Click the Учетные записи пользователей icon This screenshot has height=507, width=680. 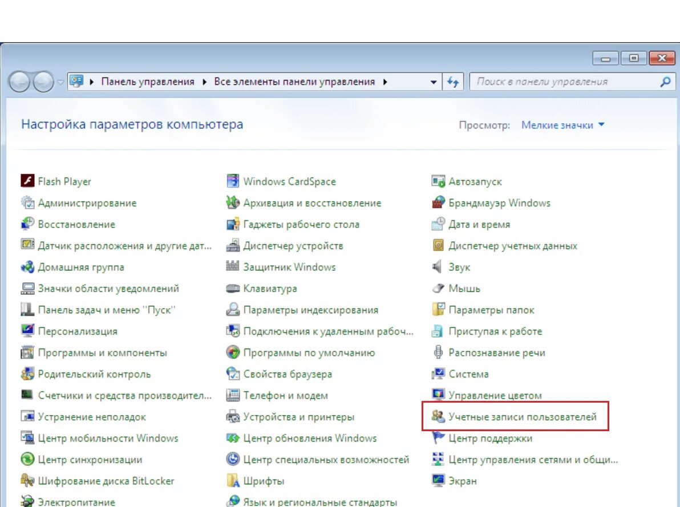[x=439, y=416]
